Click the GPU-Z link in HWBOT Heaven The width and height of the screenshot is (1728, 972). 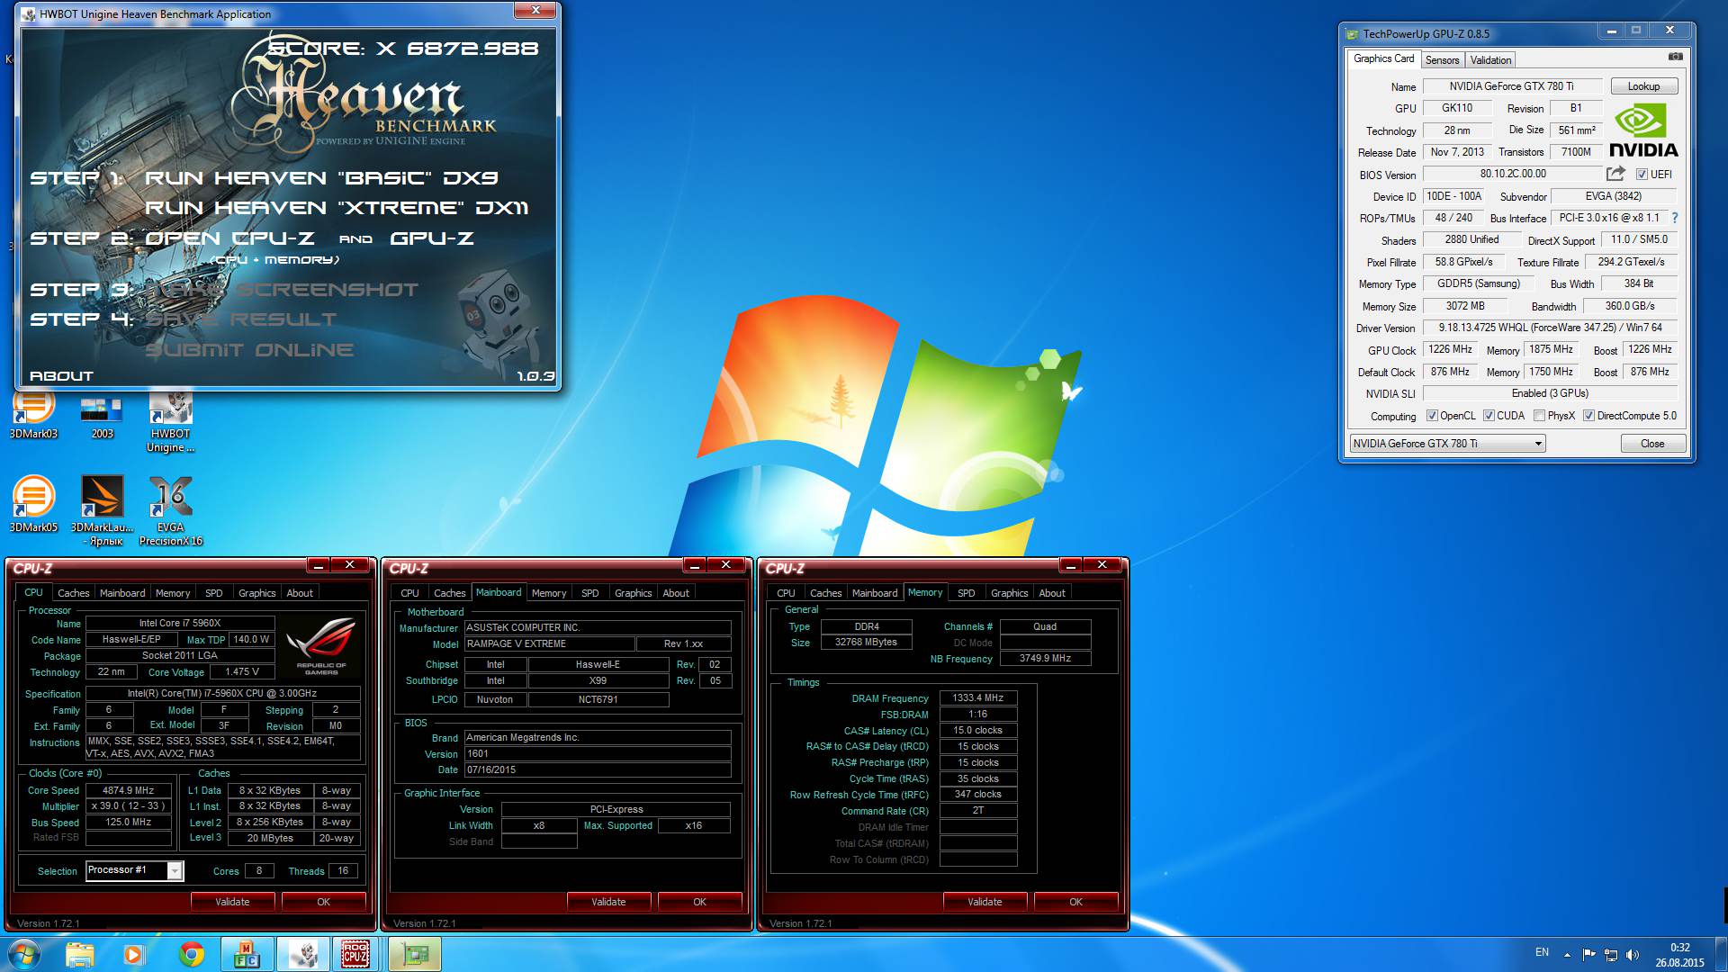pyautogui.click(x=431, y=238)
